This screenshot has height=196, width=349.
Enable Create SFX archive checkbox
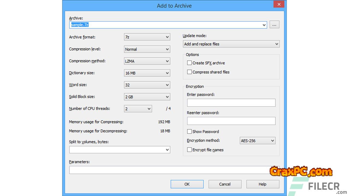(x=189, y=63)
